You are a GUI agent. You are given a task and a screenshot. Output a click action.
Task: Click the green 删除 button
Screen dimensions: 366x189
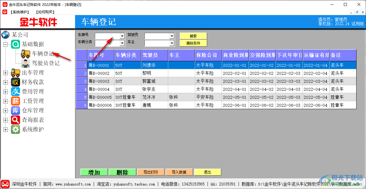122,172
